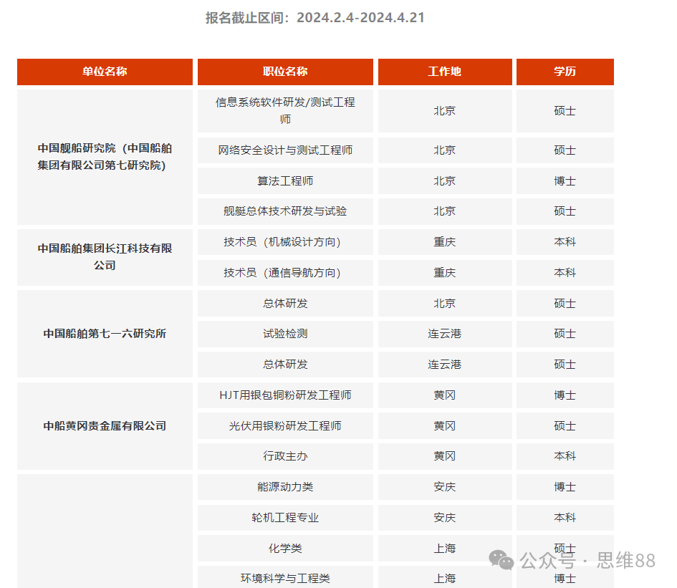
Task: Click 硕士 in the 舰艇总体技术 row
Action: [x=565, y=211]
